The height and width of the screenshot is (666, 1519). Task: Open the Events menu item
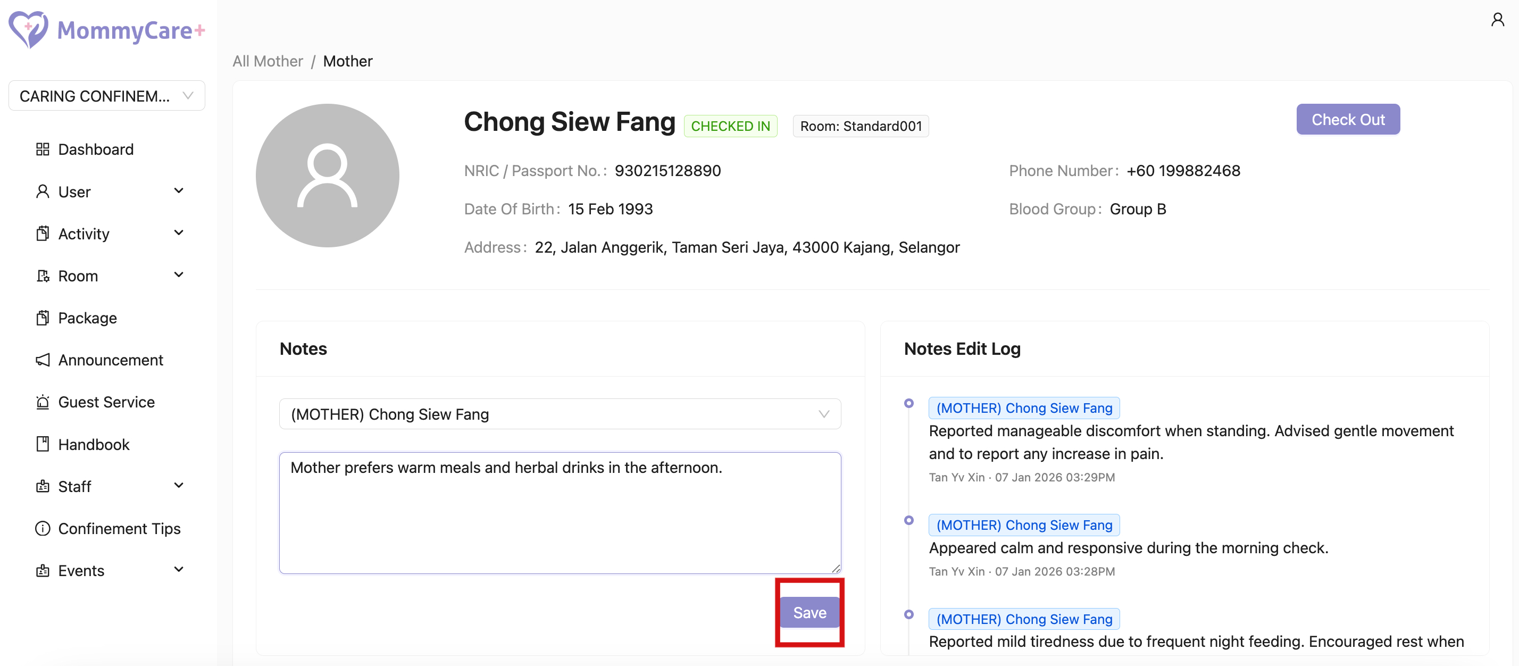tap(81, 570)
